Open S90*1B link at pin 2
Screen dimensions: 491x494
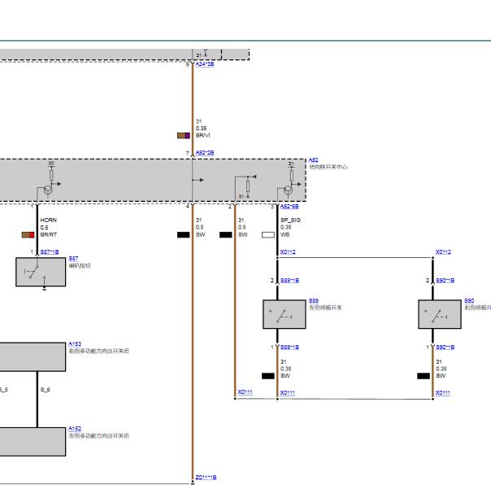[x=445, y=281]
